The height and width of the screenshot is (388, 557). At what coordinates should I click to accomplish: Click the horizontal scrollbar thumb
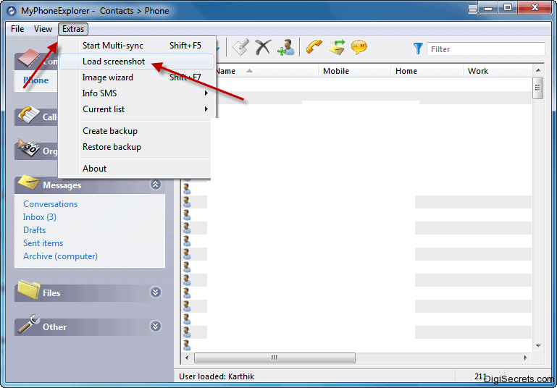click(x=275, y=358)
